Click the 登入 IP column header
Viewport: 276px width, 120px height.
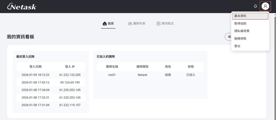(x=70, y=67)
